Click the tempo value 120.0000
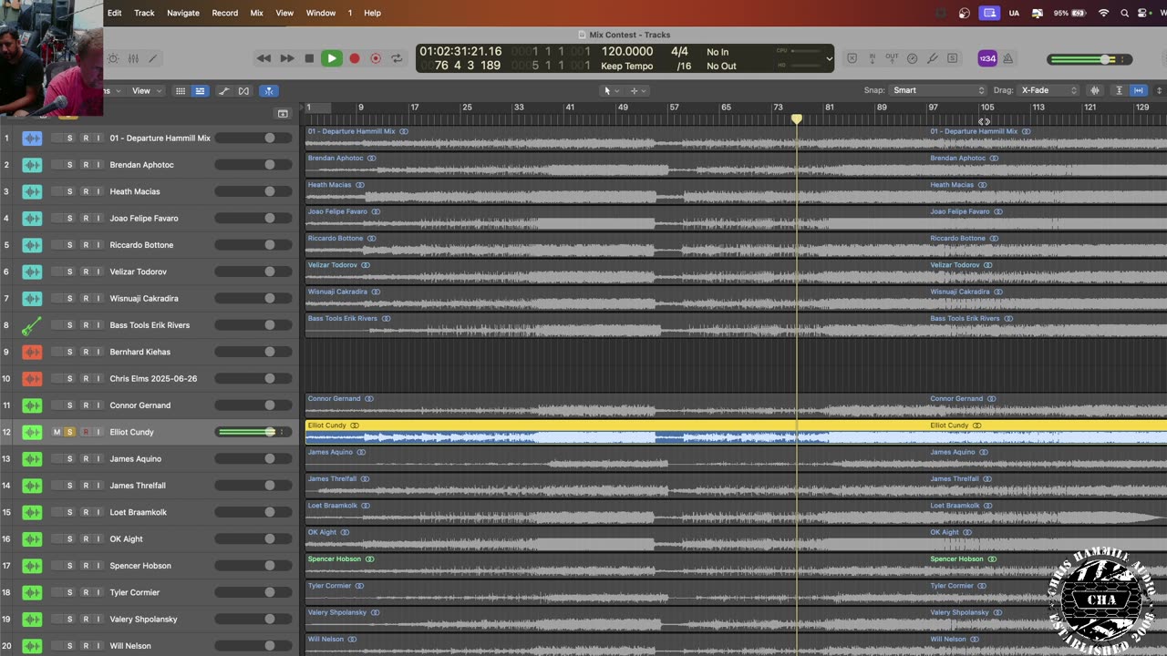 (627, 52)
